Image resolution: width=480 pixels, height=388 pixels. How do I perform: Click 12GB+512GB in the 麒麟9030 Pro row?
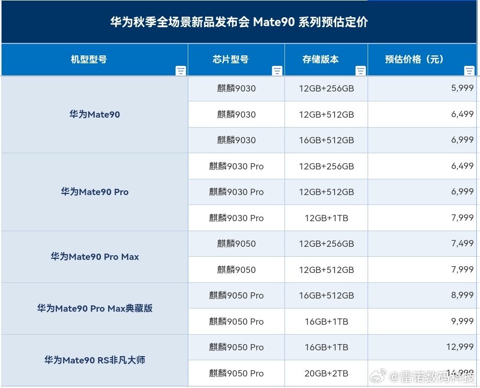click(326, 192)
